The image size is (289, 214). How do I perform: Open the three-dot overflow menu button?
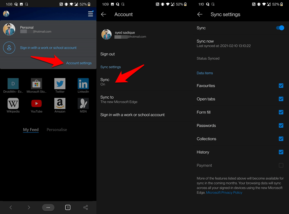(48, 208)
